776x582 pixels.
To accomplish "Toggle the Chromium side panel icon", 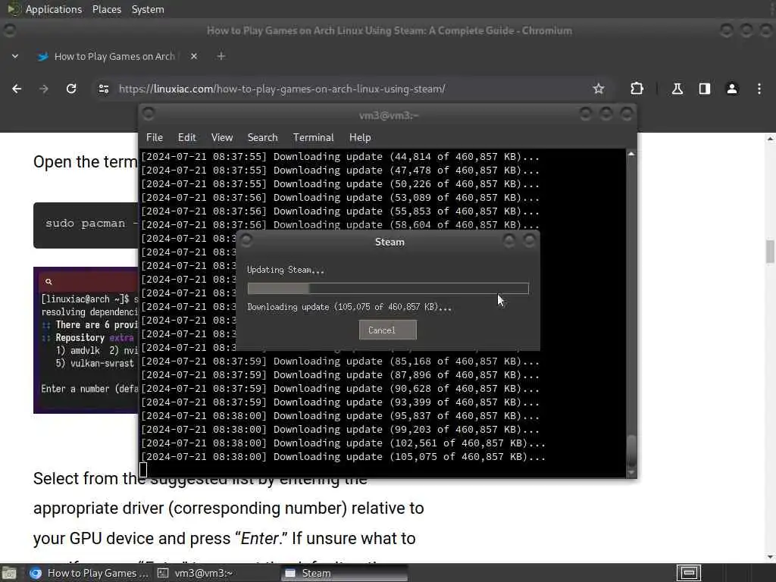I will tap(704, 89).
